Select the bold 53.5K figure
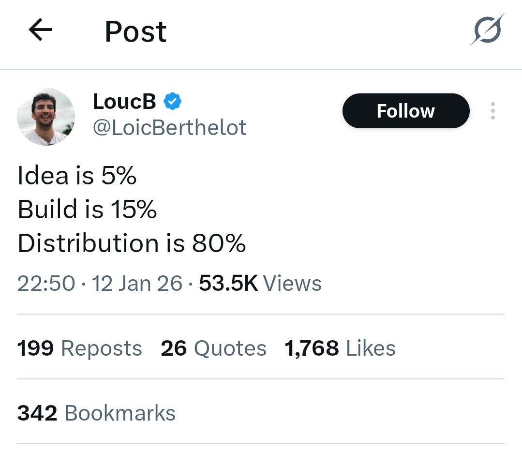This screenshot has width=522, height=452. (228, 284)
